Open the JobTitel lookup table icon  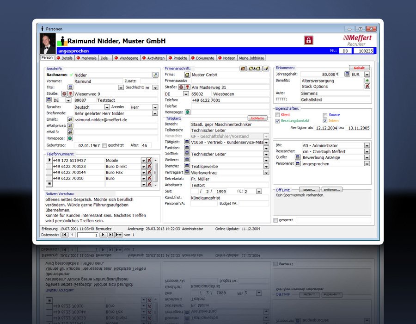[187, 154]
